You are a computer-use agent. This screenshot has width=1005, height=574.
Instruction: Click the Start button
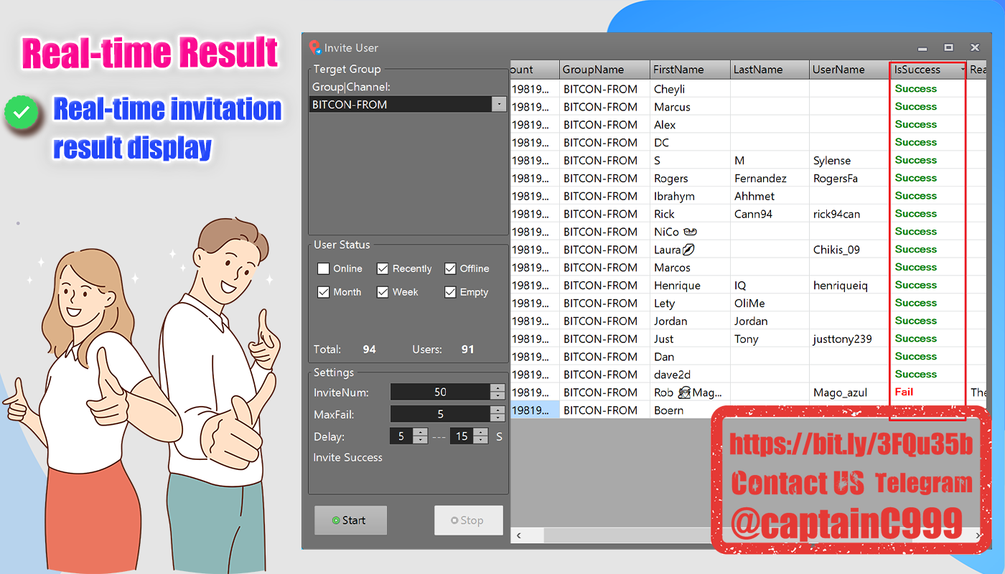(x=350, y=520)
